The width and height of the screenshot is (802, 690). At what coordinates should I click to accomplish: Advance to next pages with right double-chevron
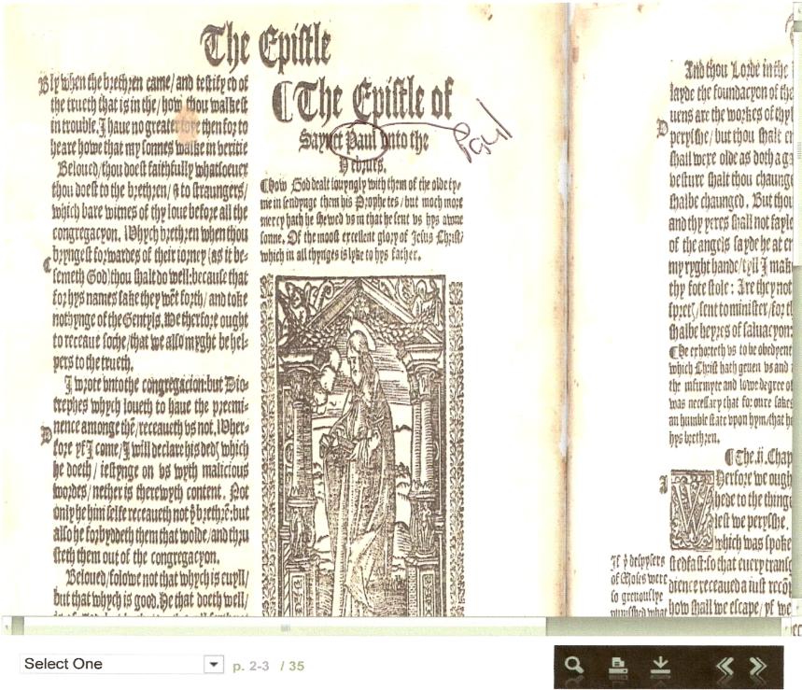758,666
